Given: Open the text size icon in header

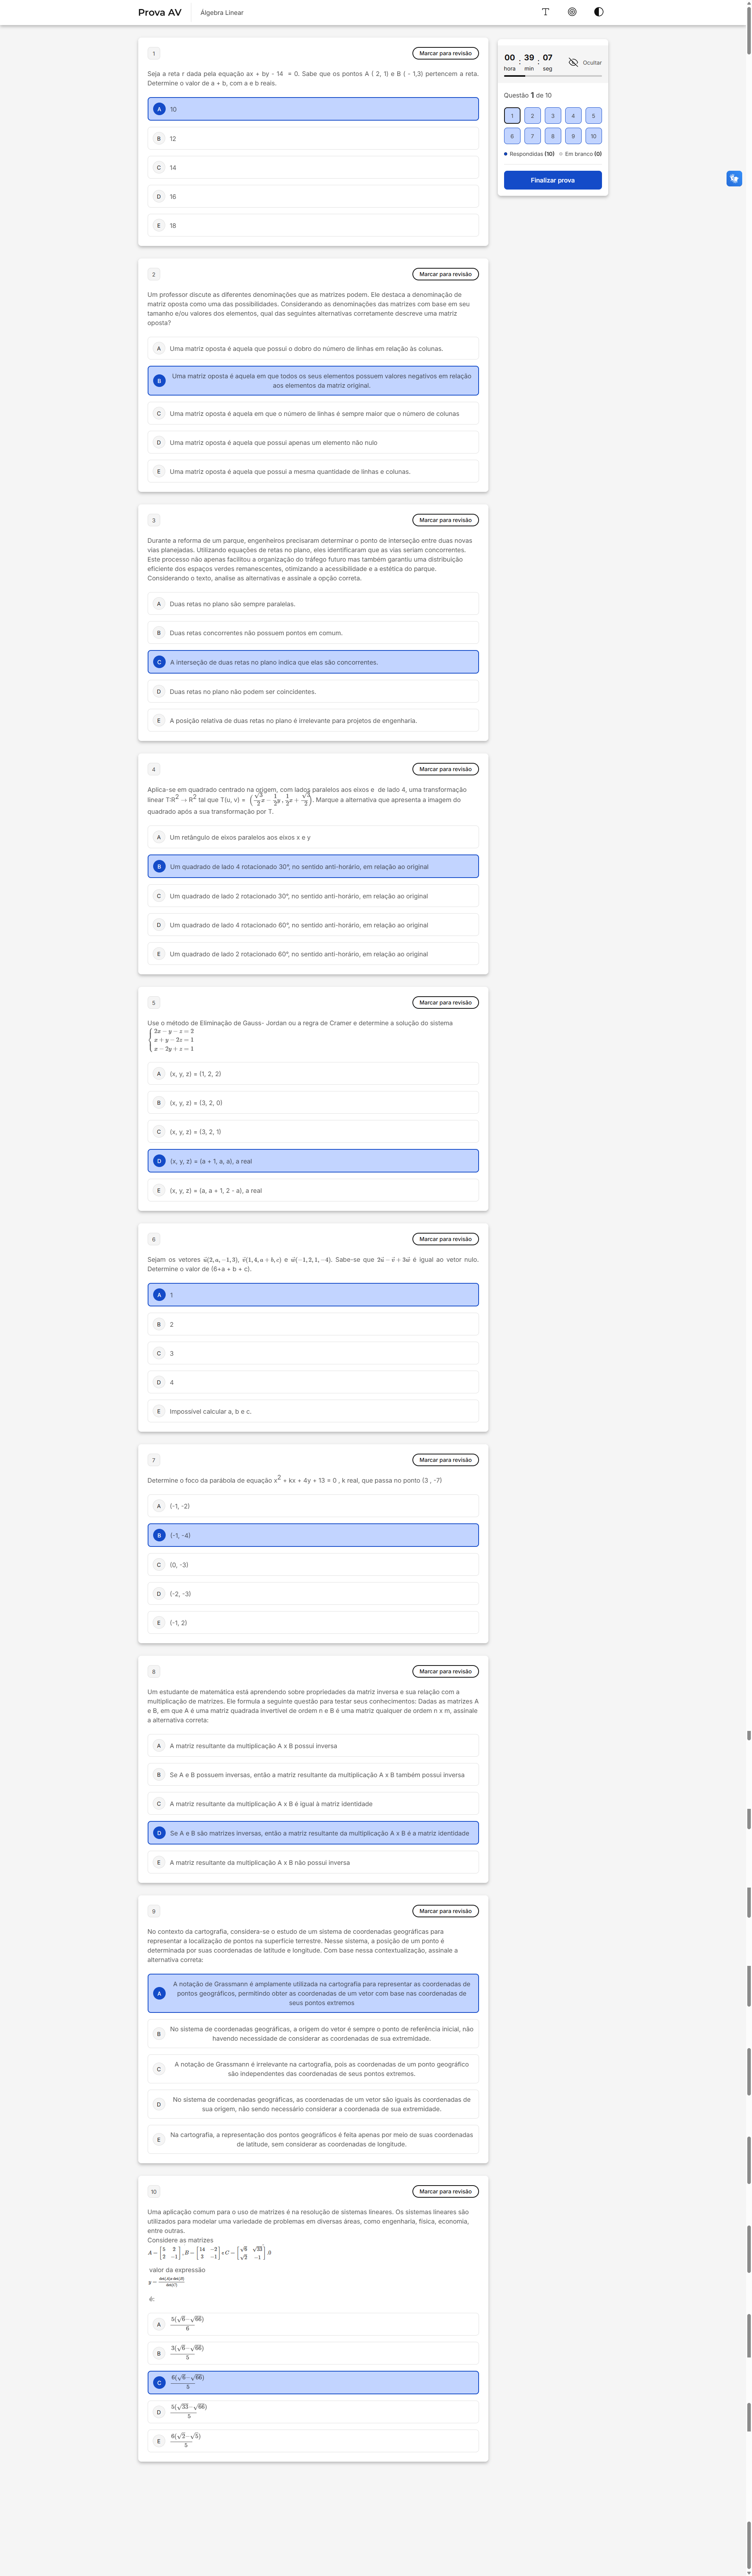Looking at the screenshot, I should click(545, 12).
